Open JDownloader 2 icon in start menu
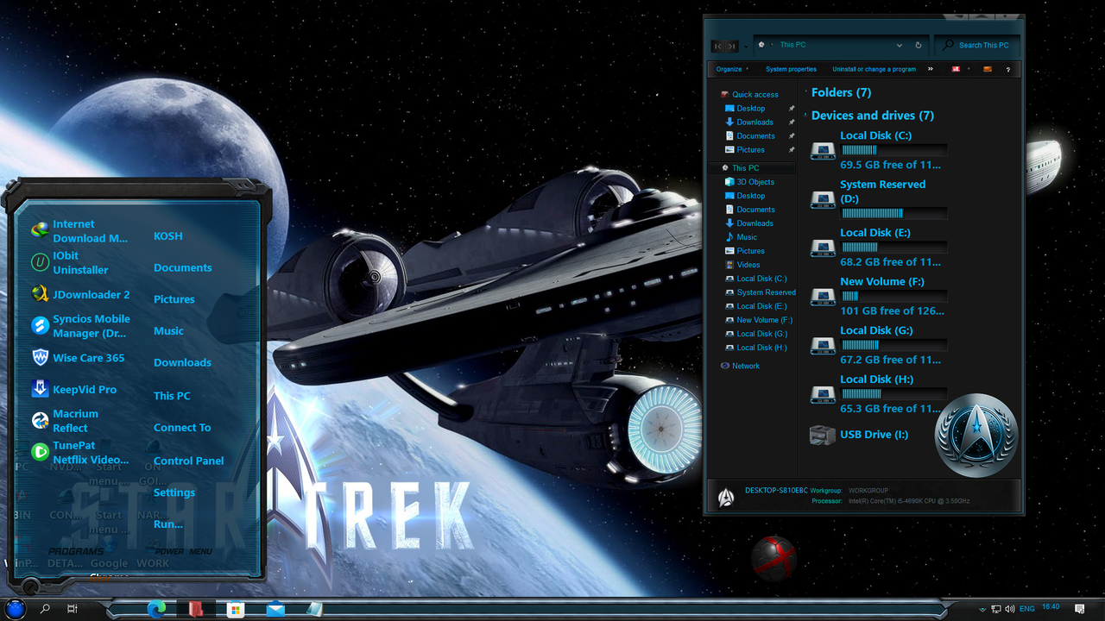The height and width of the screenshot is (621, 1105). tap(40, 294)
